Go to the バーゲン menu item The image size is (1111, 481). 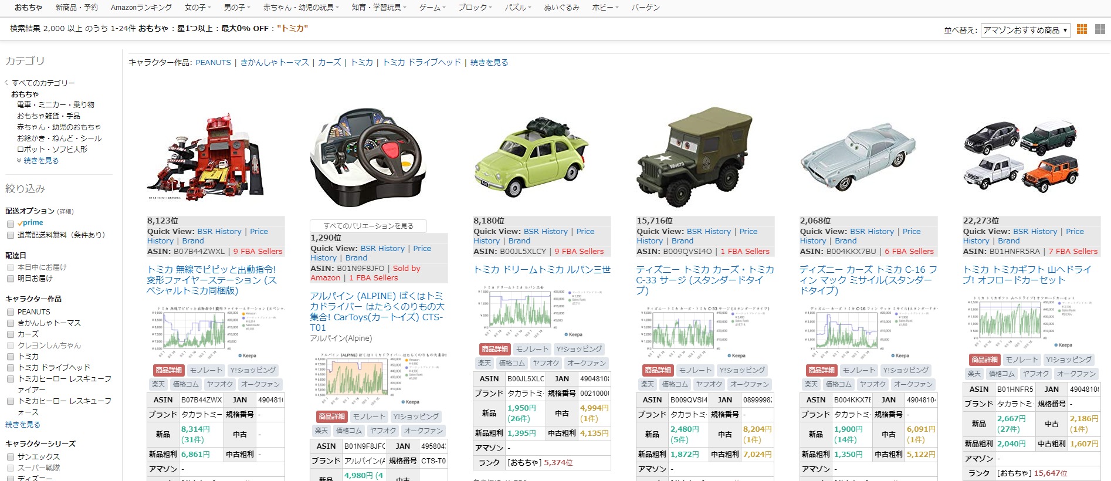[645, 8]
